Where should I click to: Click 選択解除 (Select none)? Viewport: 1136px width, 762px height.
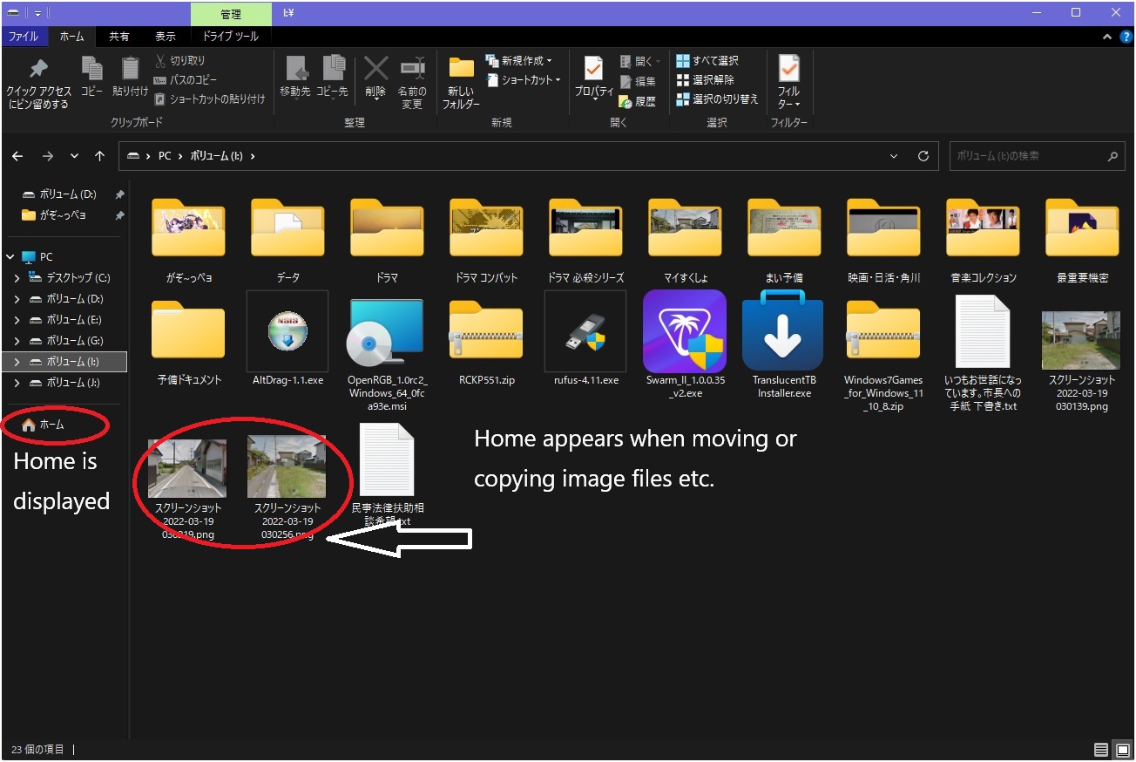point(706,80)
